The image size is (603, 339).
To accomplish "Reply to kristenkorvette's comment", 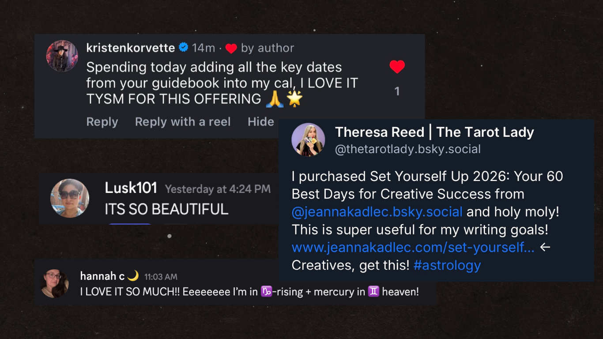I will point(102,122).
